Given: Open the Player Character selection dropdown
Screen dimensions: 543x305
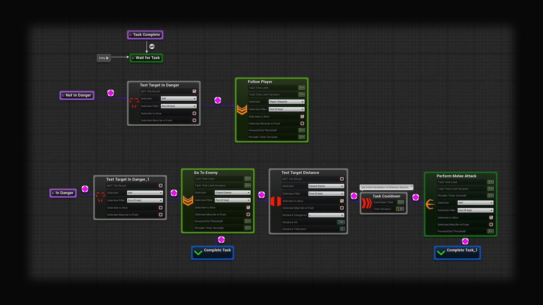Looking at the screenshot, I should (286, 101).
